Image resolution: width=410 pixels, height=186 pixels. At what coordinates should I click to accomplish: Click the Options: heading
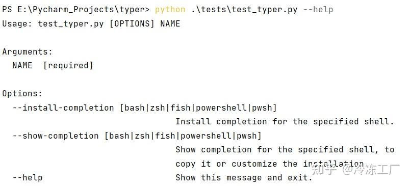pyautogui.click(x=22, y=94)
